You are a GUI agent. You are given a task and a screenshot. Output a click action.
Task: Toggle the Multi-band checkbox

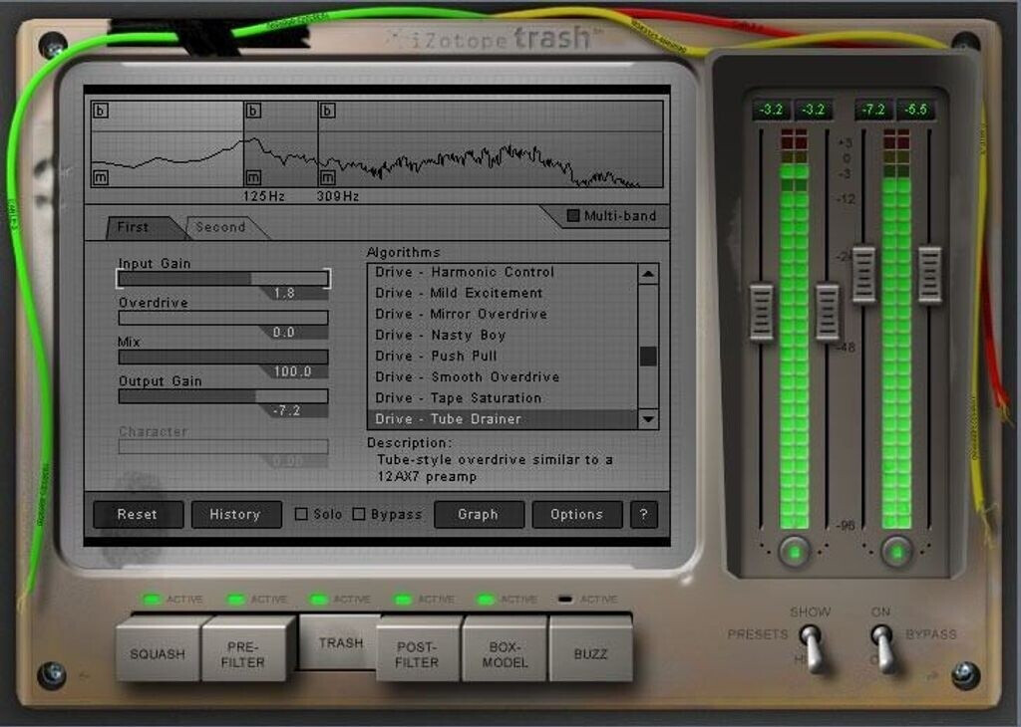click(573, 216)
